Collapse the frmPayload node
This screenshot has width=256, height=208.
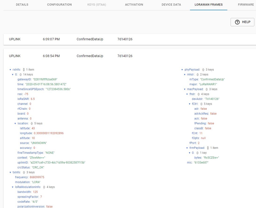(x=187, y=148)
